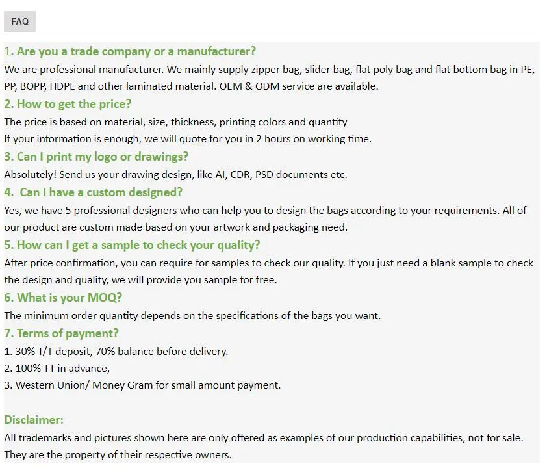Click the '5 professional designers' answer text

265,211
